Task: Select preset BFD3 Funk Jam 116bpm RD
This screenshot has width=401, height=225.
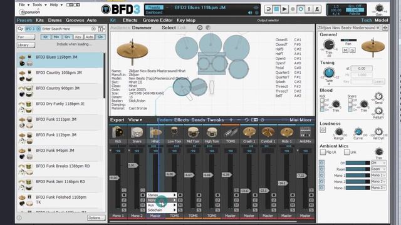Action: click(x=60, y=184)
